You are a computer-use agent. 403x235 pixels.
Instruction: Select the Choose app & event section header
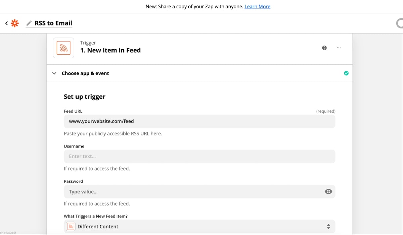click(x=85, y=73)
